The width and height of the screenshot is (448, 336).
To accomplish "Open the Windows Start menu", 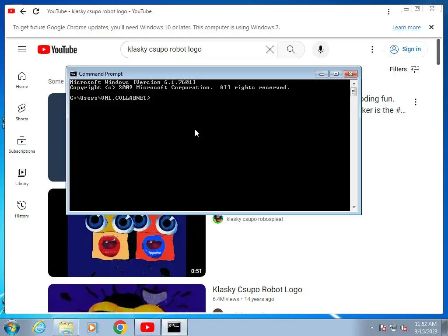I will coord(12,327).
